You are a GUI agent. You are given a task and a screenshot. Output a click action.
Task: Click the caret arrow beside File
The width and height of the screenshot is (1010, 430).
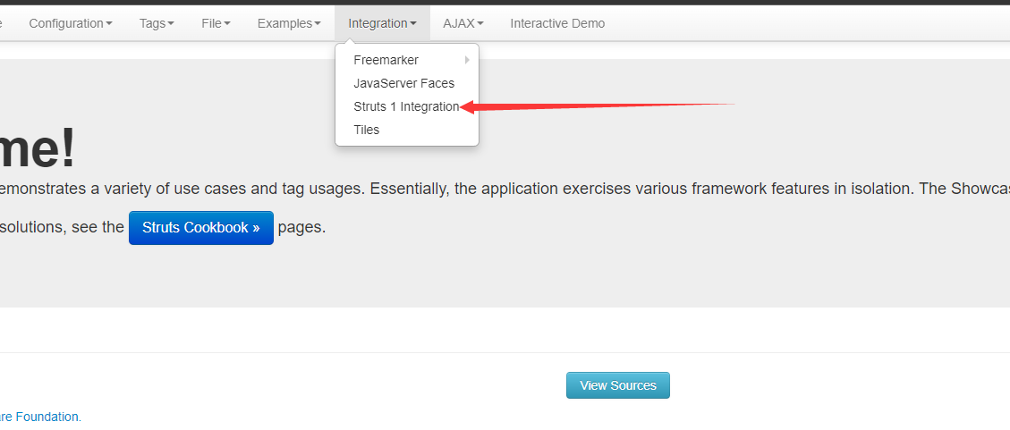pos(227,24)
